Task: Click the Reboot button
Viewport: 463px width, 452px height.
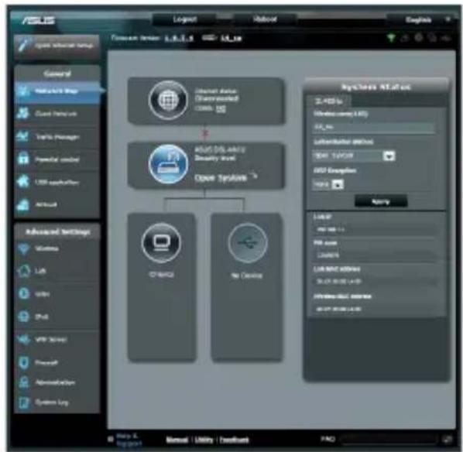Action: pos(265,19)
